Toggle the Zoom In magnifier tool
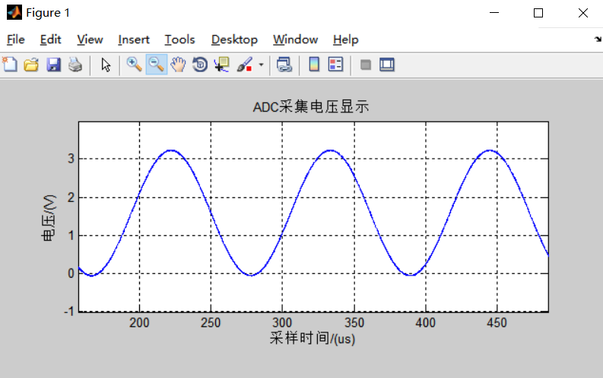 (x=134, y=65)
